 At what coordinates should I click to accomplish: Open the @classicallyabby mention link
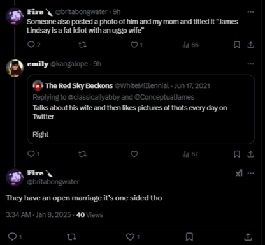94,97
